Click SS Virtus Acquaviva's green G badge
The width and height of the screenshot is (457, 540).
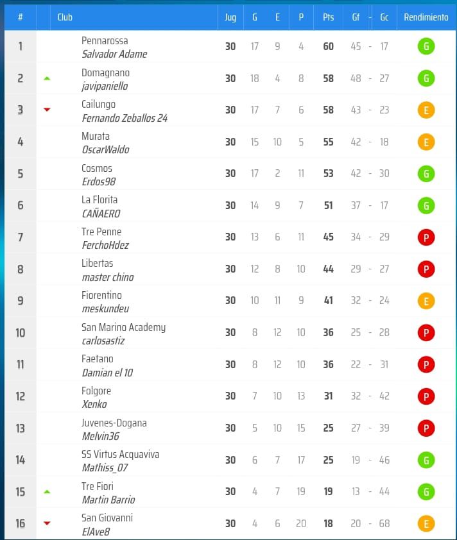point(426,460)
